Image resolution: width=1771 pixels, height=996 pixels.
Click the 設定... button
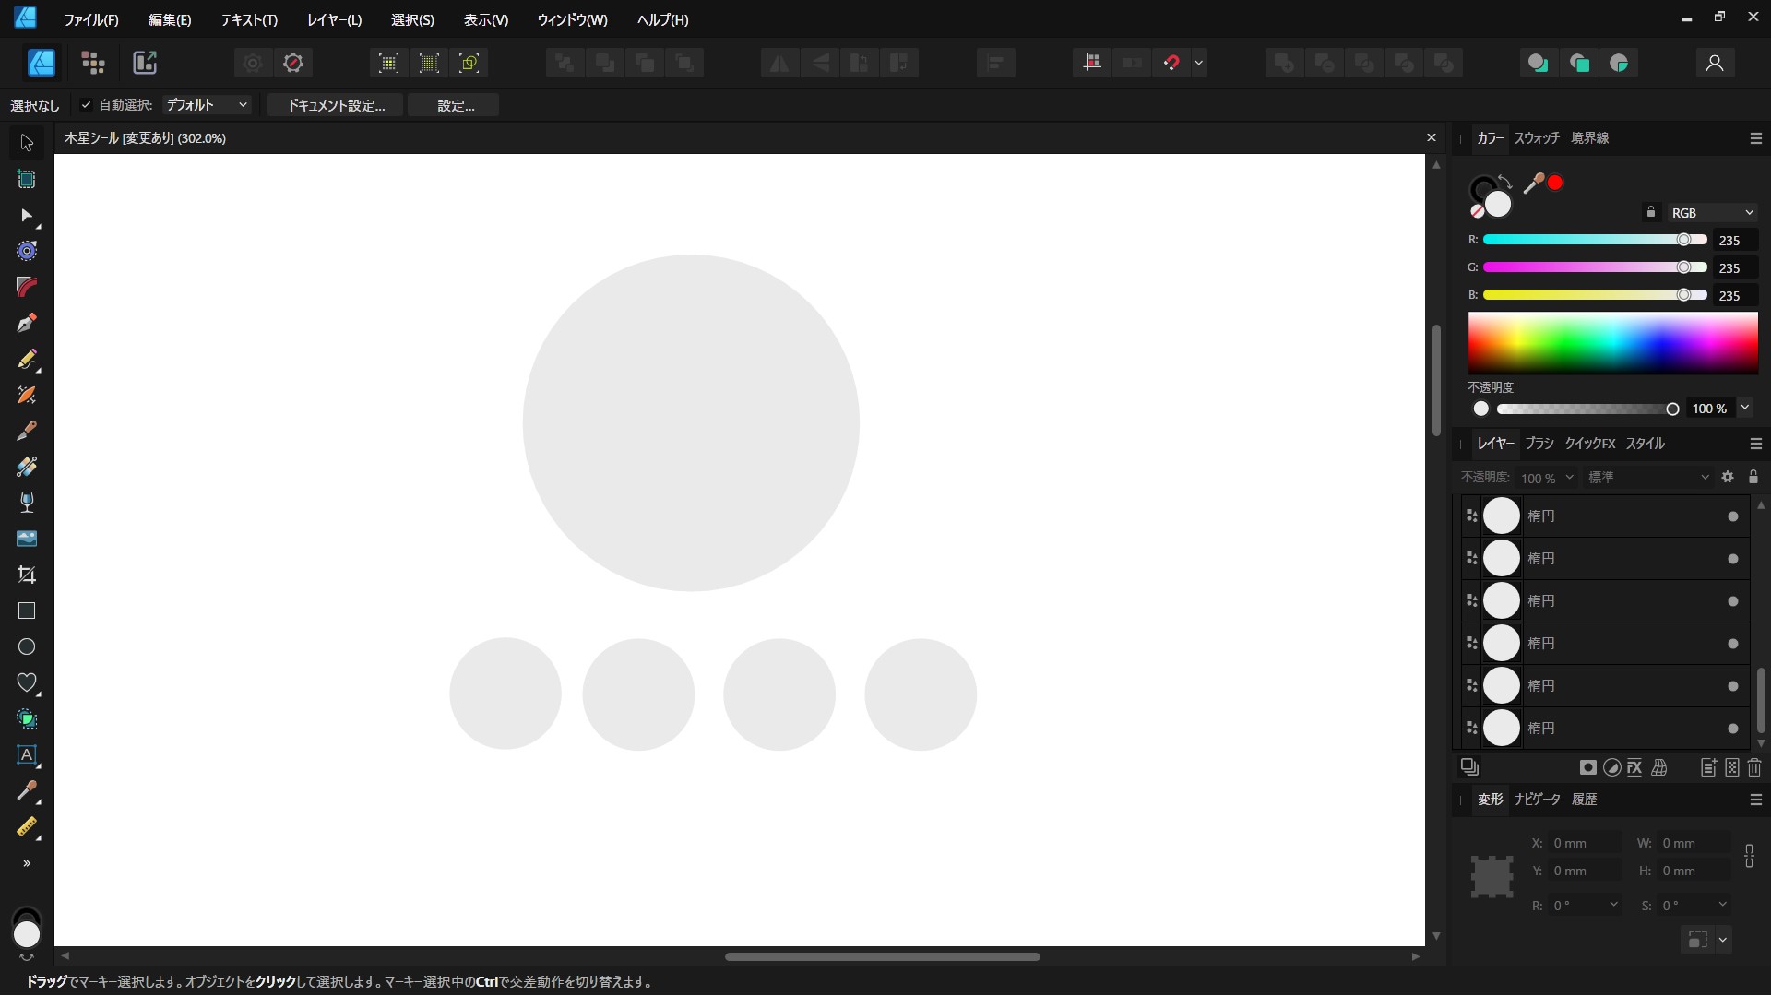coord(455,105)
